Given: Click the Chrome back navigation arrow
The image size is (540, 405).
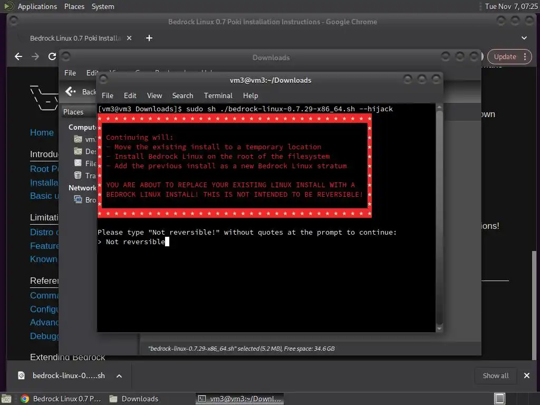Looking at the screenshot, I should pyautogui.click(x=18, y=56).
